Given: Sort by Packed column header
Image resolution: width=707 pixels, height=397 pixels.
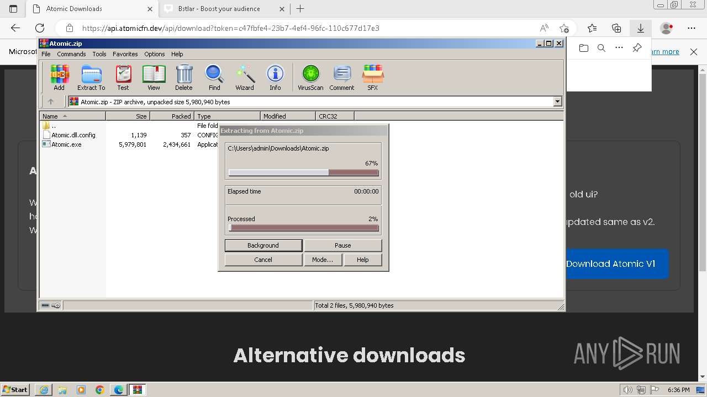Looking at the screenshot, I should coord(172,116).
